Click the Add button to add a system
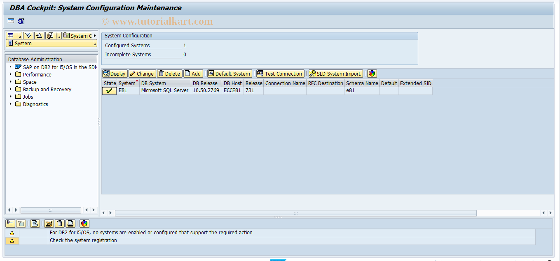This screenshot has height=261, width=560. tap(193, 74)
